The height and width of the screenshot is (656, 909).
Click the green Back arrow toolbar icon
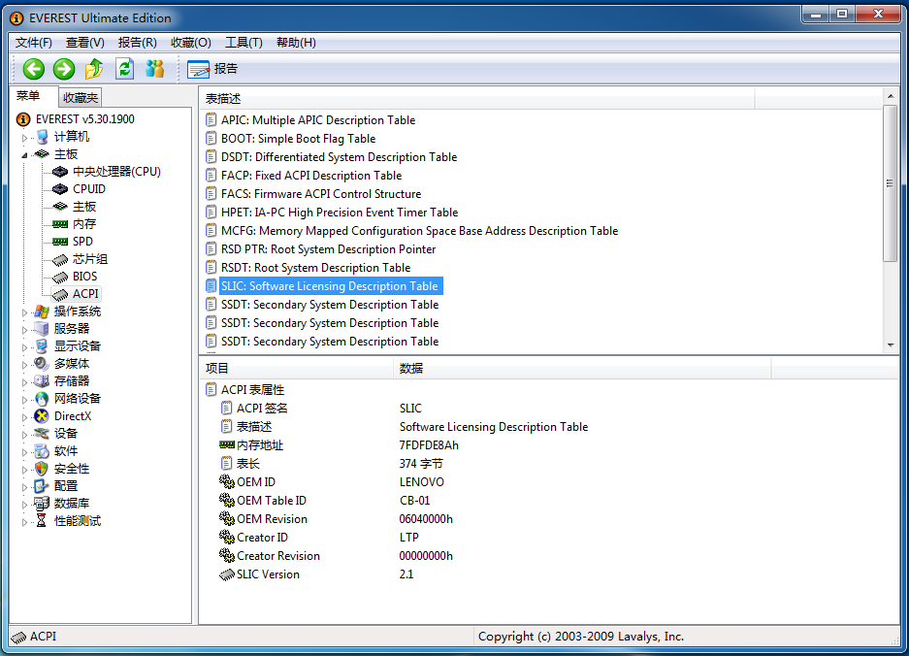(x=34, y=69)
